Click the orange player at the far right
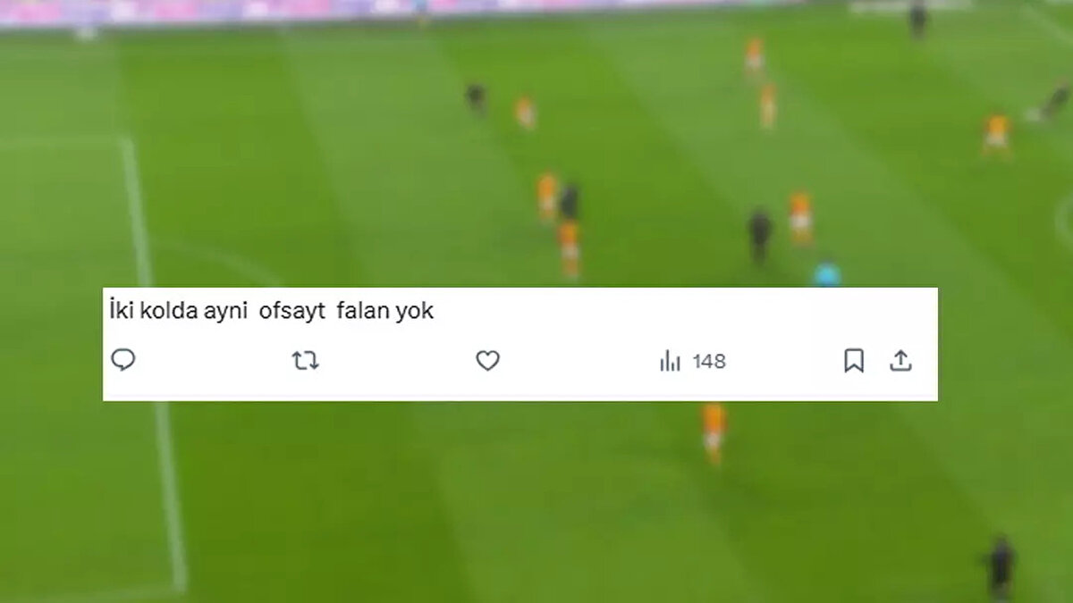Screen dimensions: 1073x603 (x=996, y=135)
